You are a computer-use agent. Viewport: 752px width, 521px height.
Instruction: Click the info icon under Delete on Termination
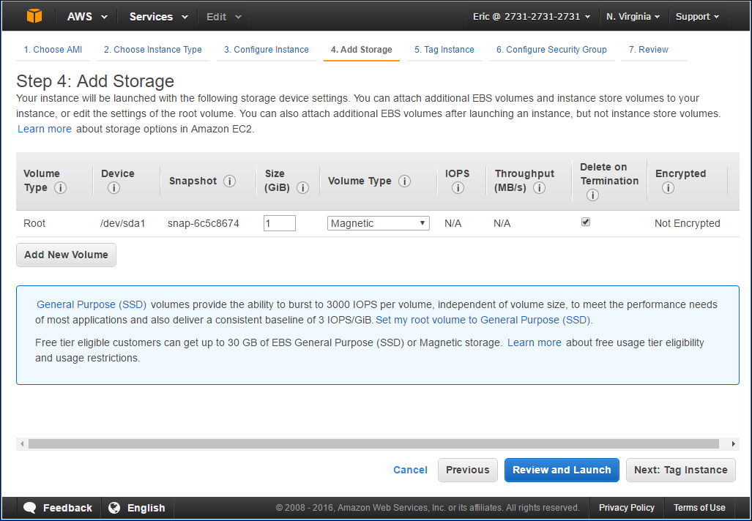click(592, 195)
